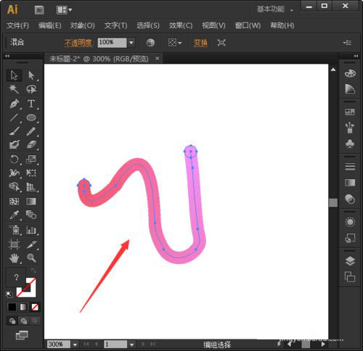Select the Type tool
Screen dimensions: 363x351
pos(31,104)
